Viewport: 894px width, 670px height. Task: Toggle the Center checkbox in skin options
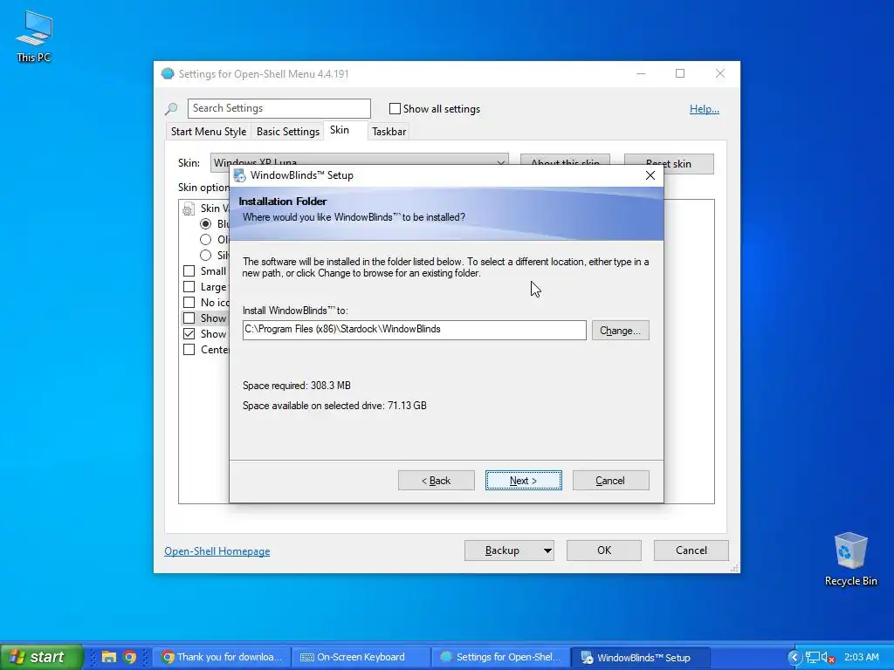[x=189, y=349]
